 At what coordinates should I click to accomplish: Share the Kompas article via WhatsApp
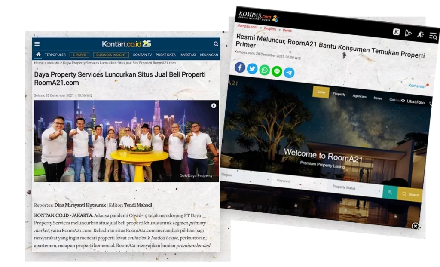264,70
